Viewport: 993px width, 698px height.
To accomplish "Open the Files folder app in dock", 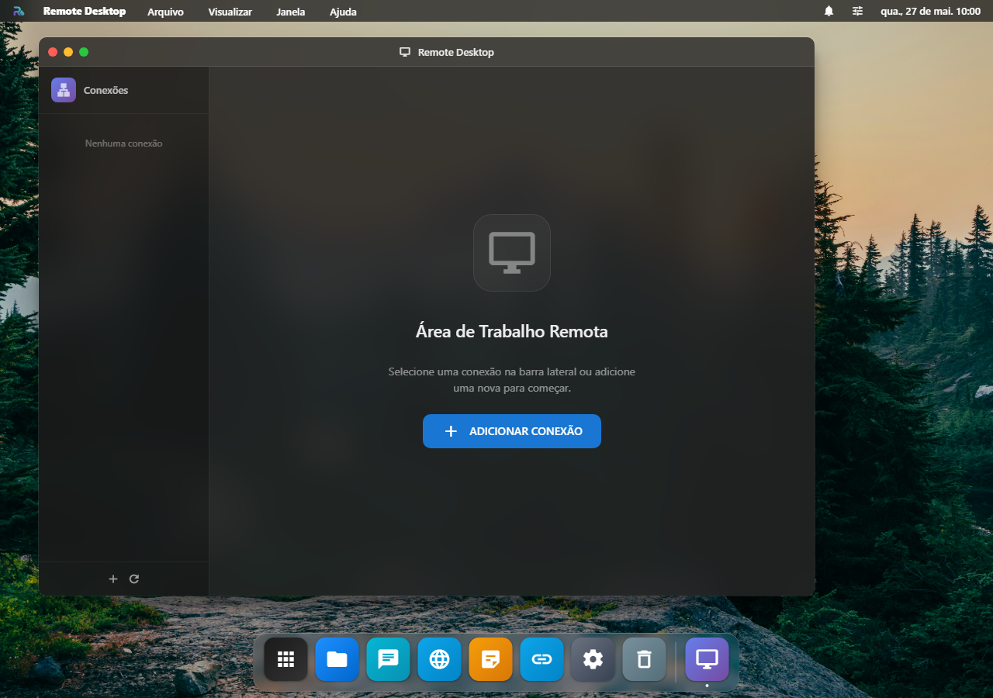I will pos(337,659).
